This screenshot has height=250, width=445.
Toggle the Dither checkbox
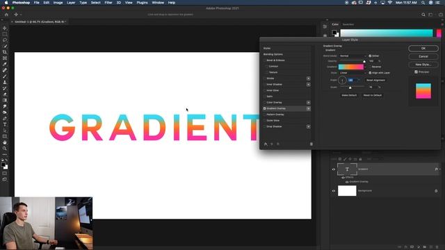coord(370,56)
